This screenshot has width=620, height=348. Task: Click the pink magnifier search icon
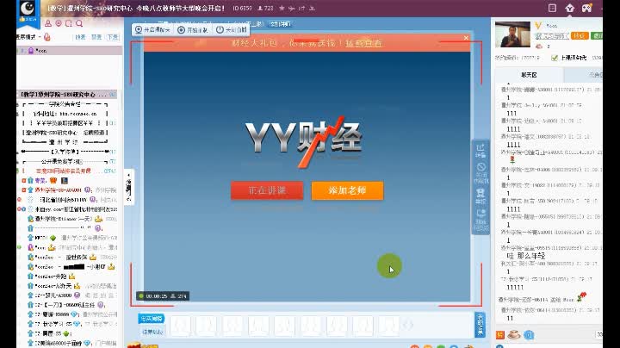[x=79, y=24]
